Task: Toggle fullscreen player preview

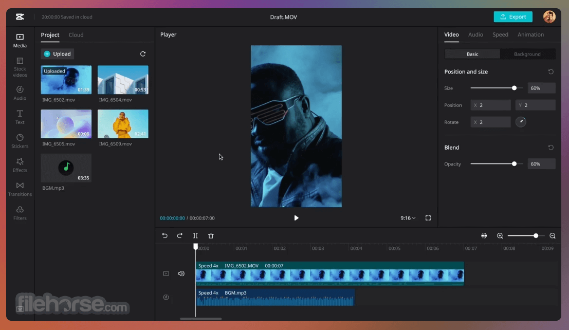Action: click(428, 218)
